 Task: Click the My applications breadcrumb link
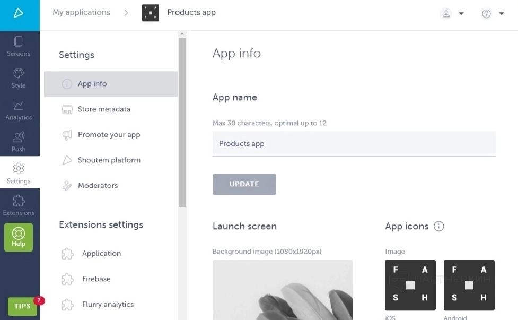(x=81, y=13)
